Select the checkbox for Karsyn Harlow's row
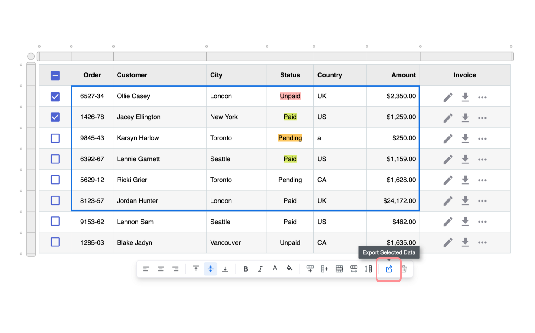The height and width of the screenshot is (333, 535). 55,138
